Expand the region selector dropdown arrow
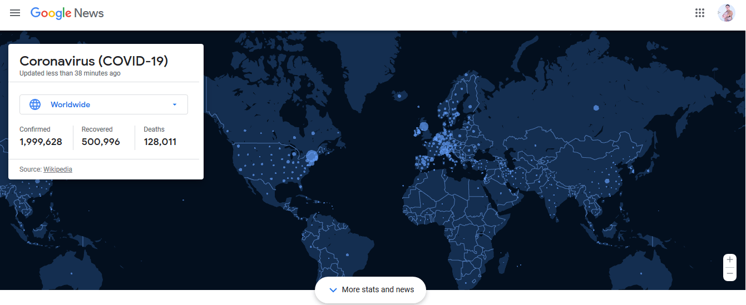The width and height of the screenshot is (746, 305). [x=175, y=104]
